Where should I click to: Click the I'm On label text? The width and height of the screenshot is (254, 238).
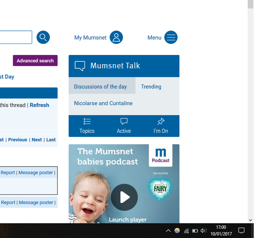coord(161,131)
